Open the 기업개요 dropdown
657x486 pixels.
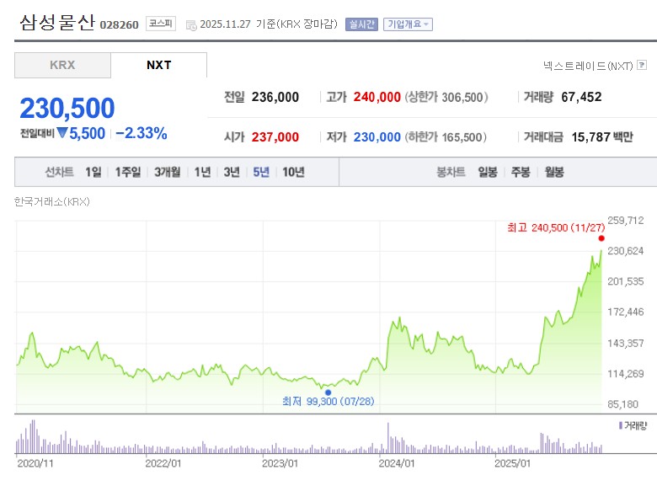click(408, 24)
